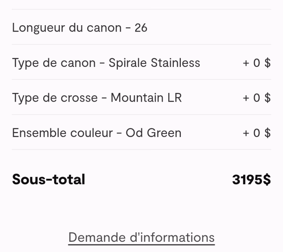Click the divider below Type de crosse row
283x252 pixels.
tap(141, 115)
